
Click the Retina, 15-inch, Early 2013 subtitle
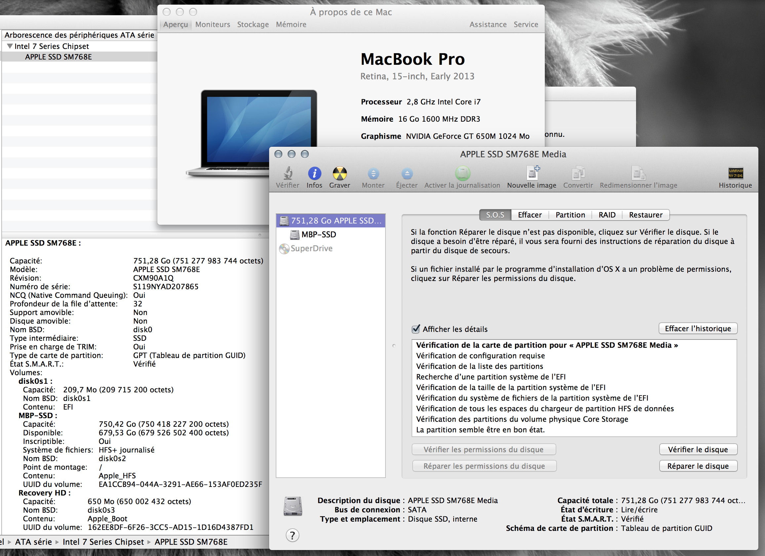coord(417,76)
